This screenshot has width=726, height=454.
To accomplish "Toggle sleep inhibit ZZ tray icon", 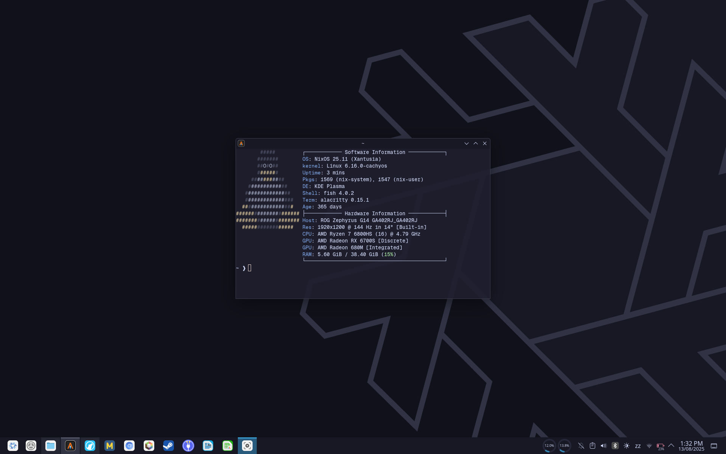I will point(638,446).
